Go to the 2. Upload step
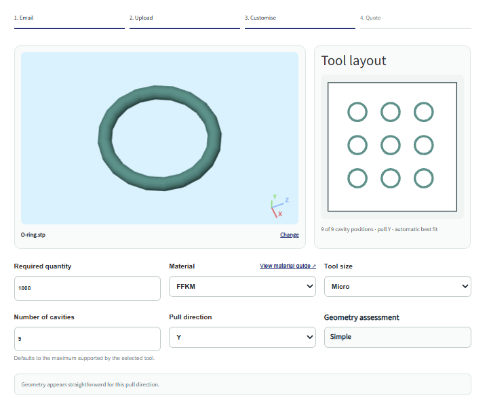Image resolution: width=489 pixels, height=402 pixels. pos(184,20)
